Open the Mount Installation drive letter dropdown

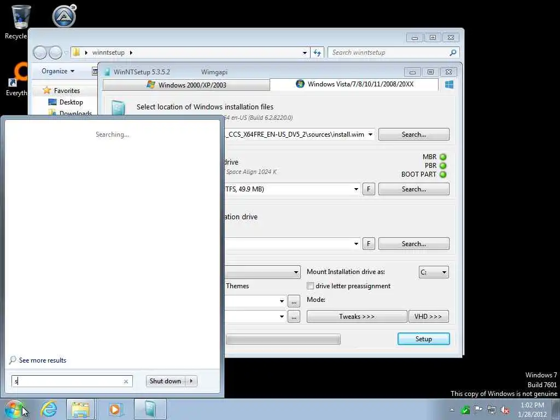(434, 272)
